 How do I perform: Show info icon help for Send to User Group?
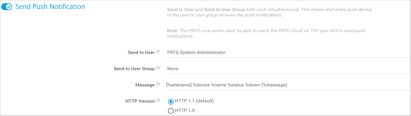158,68
